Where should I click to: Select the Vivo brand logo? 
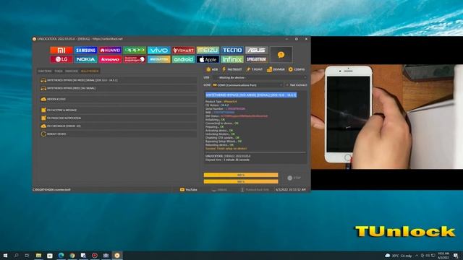(159, 50)
